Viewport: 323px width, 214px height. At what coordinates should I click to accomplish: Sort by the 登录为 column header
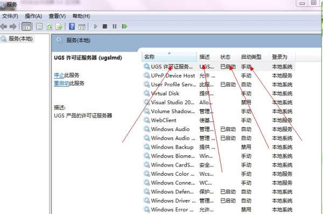tap(283, 57)
